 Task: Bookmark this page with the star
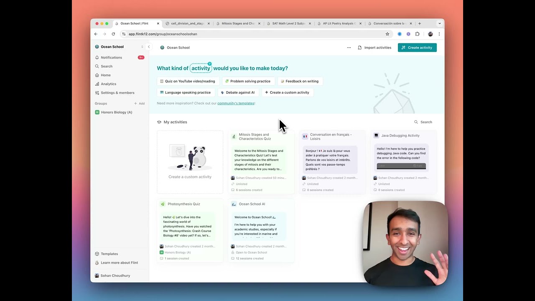pyautogui.click(x=387, y=34)
